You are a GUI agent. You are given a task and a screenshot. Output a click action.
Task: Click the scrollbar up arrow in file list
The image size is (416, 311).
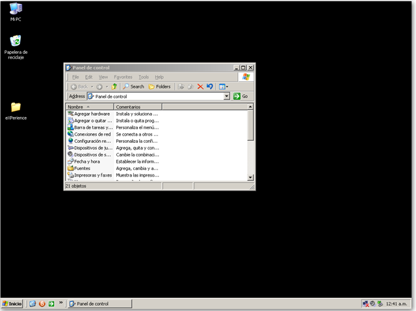click(250, 106)
